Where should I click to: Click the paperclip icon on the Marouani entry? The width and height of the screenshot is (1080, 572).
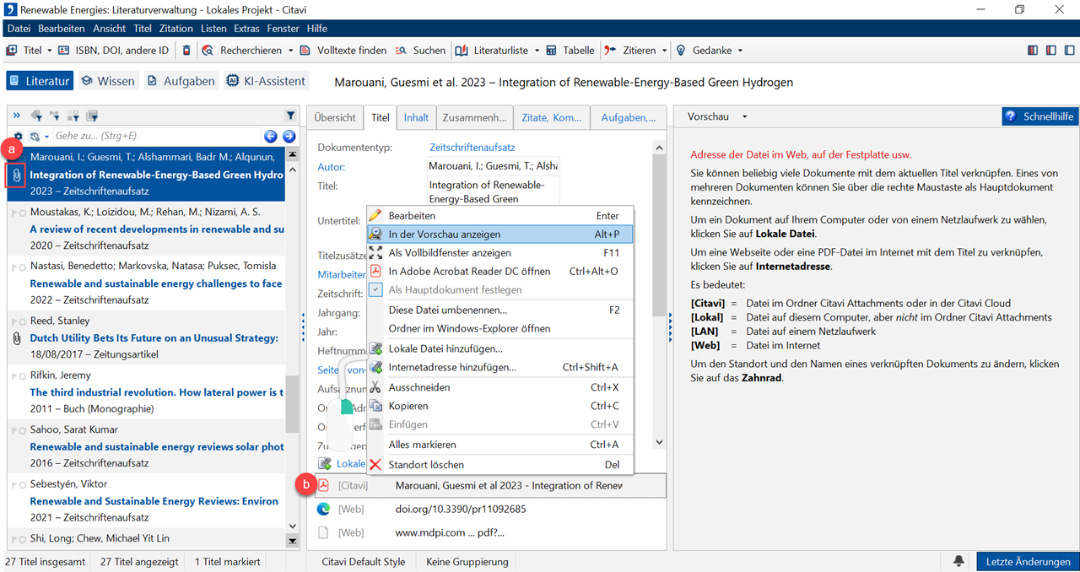pyautogui.click(x=16, y=175)
